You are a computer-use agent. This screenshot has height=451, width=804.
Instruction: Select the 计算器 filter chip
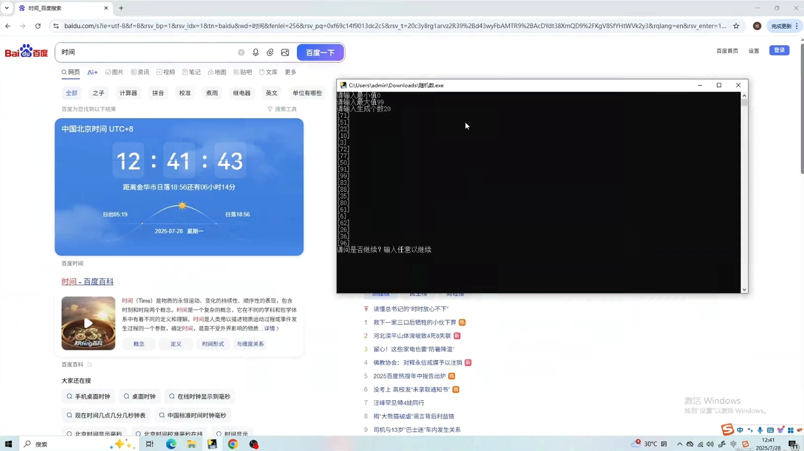pyautogui.click(x=128, y=93)
